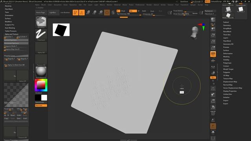Open the Brush menu
Image resolution: width=251 pixels, height=141 pixels.
point(44,5)
